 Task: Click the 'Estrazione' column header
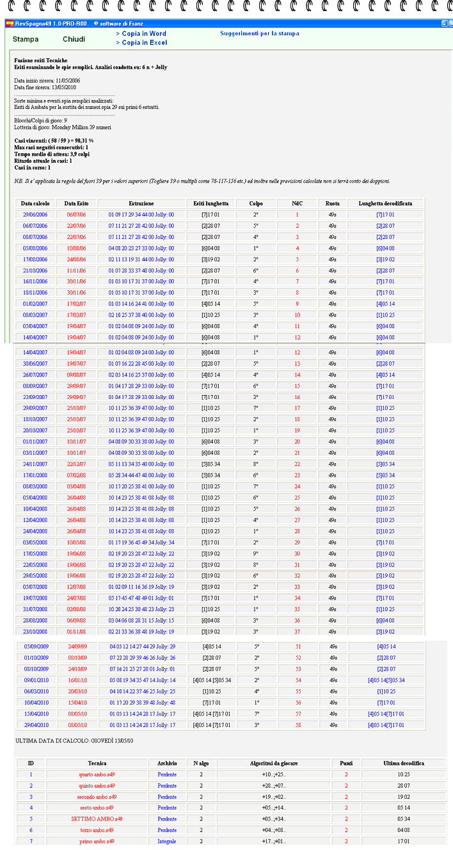pyautogui.click(x=141, y=203)
